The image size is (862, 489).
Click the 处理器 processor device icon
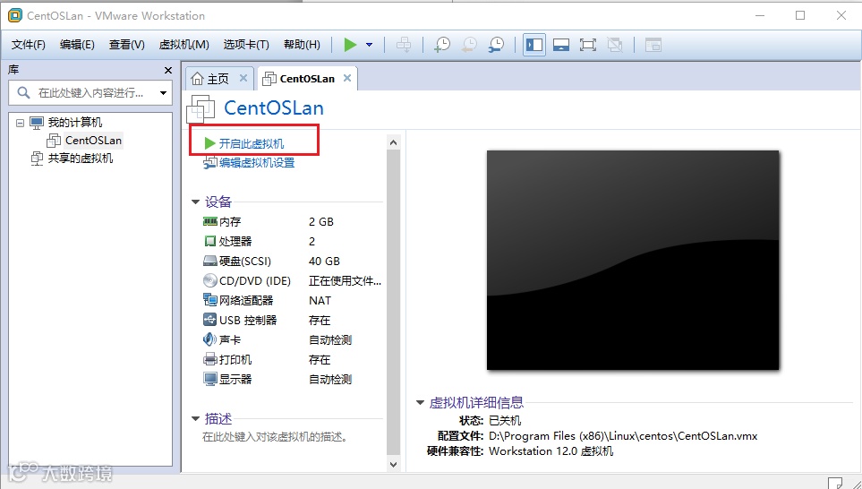(210, 242)
